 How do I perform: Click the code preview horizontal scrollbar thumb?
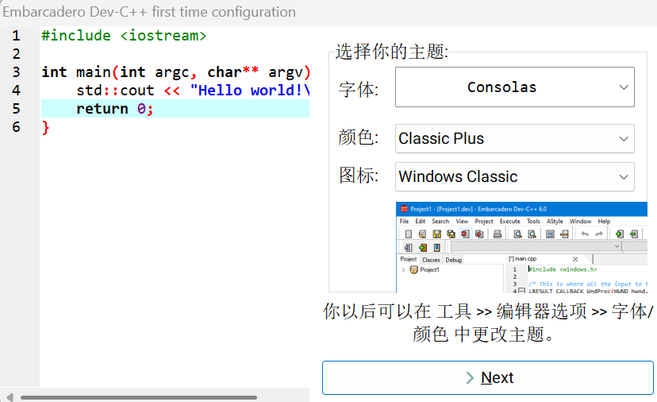(x=139, y=397)
